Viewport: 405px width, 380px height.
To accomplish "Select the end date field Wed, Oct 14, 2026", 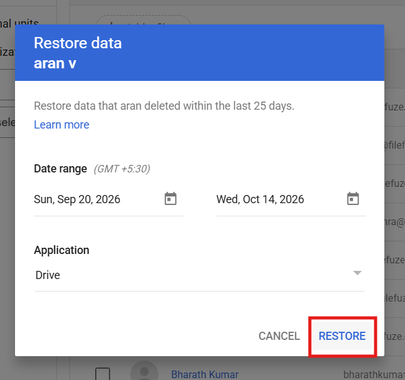I will pos(291,199).
